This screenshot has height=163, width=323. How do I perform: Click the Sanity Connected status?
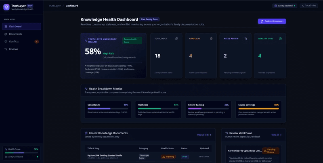pos(21,157)
